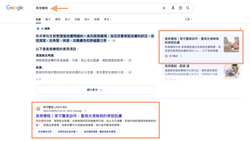Start voice search with the microphone icon
Viewport: 250px width, 141px height.
pyautogui.click(x=173, y=8)
